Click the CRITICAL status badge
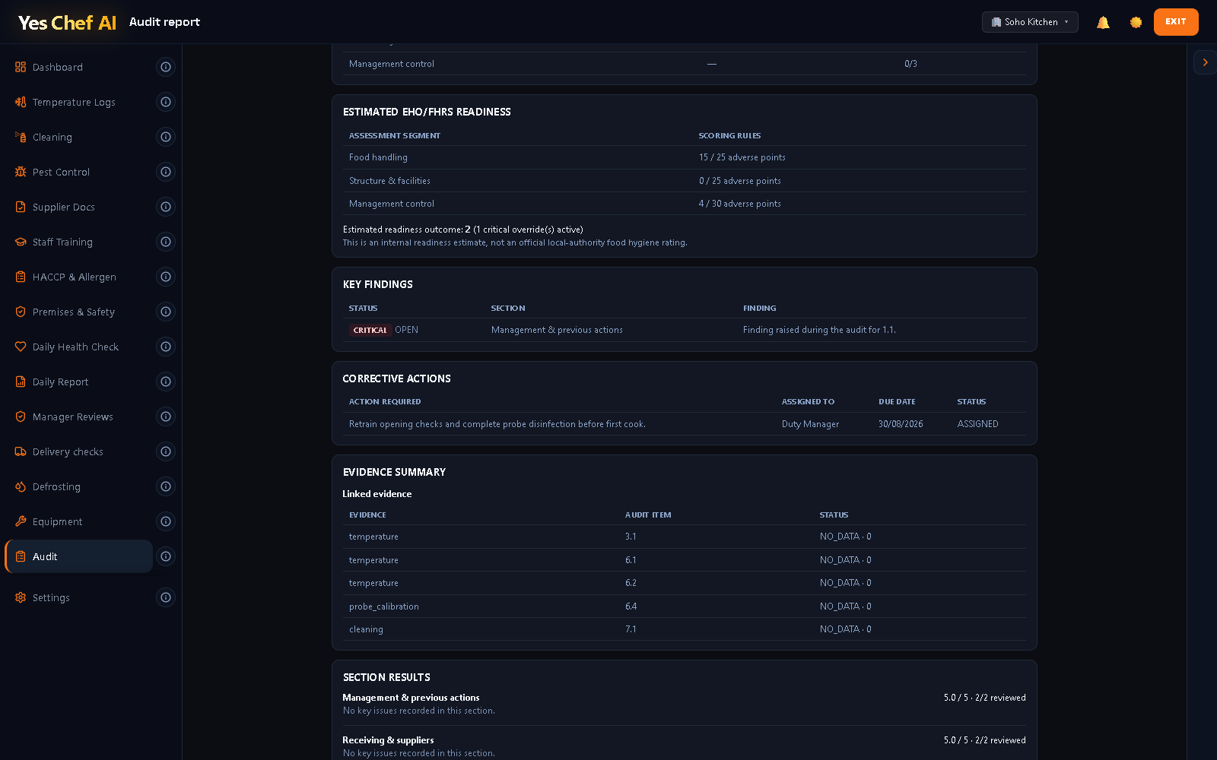 370,330
